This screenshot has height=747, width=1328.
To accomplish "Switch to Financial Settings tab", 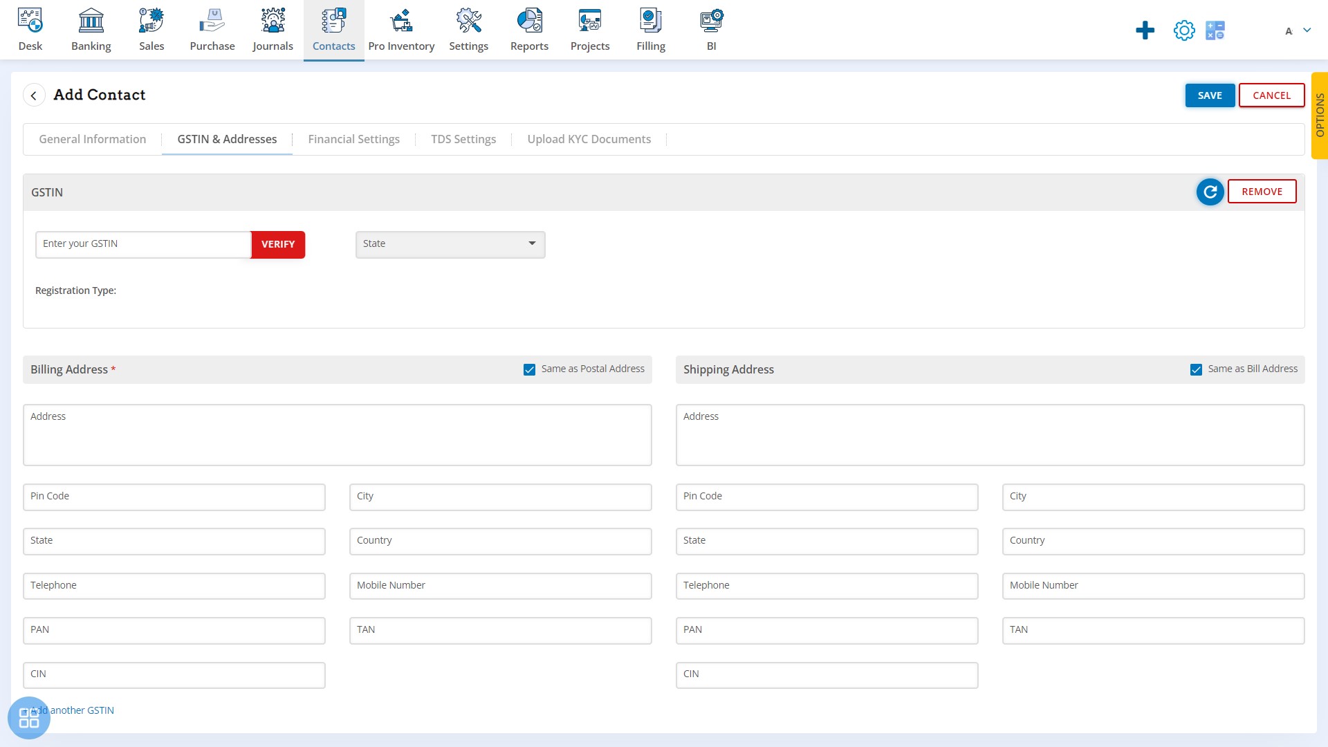I will coord(354,139).
